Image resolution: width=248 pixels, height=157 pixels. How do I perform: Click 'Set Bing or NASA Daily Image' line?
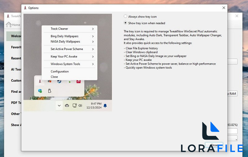[156, 56]
